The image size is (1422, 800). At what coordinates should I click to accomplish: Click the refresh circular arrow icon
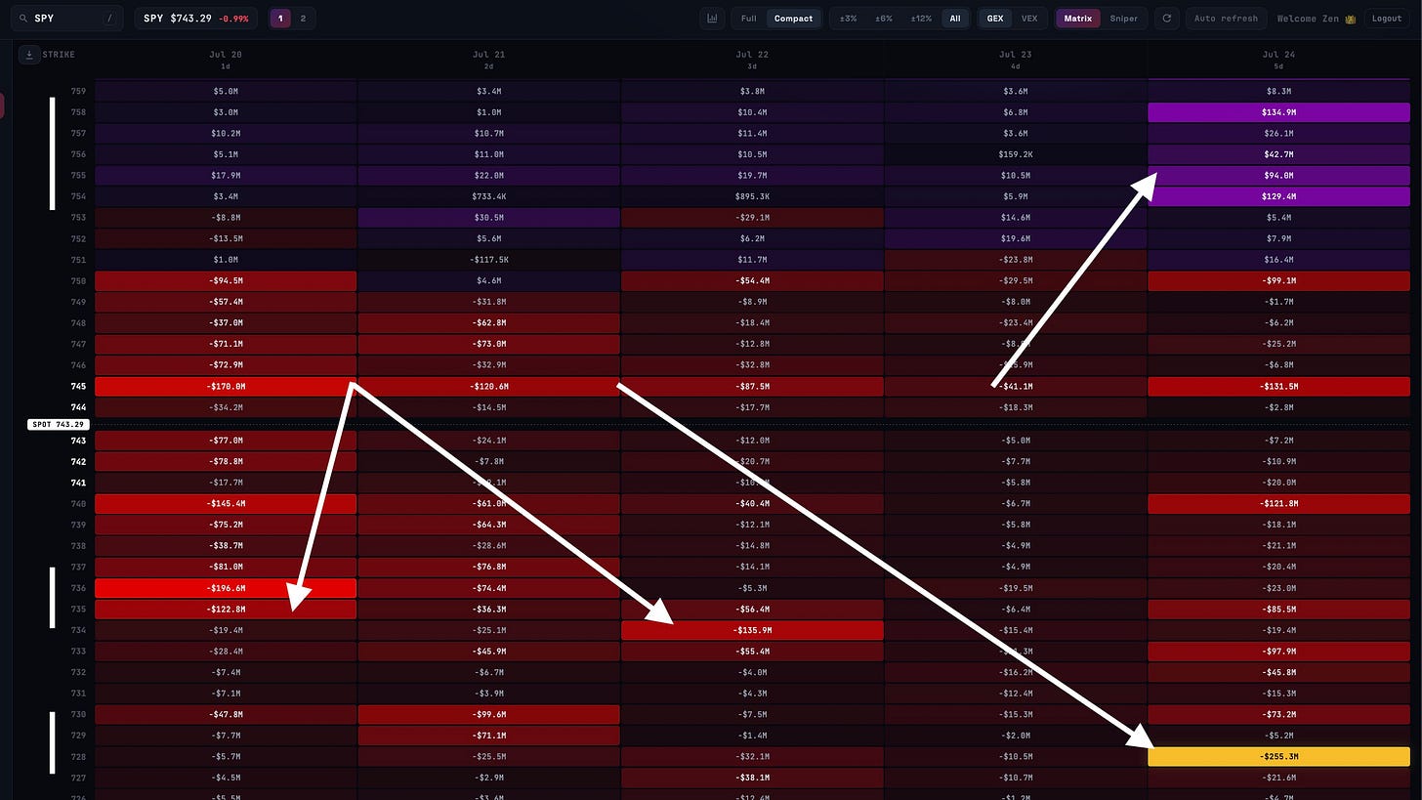[1166, 19]
